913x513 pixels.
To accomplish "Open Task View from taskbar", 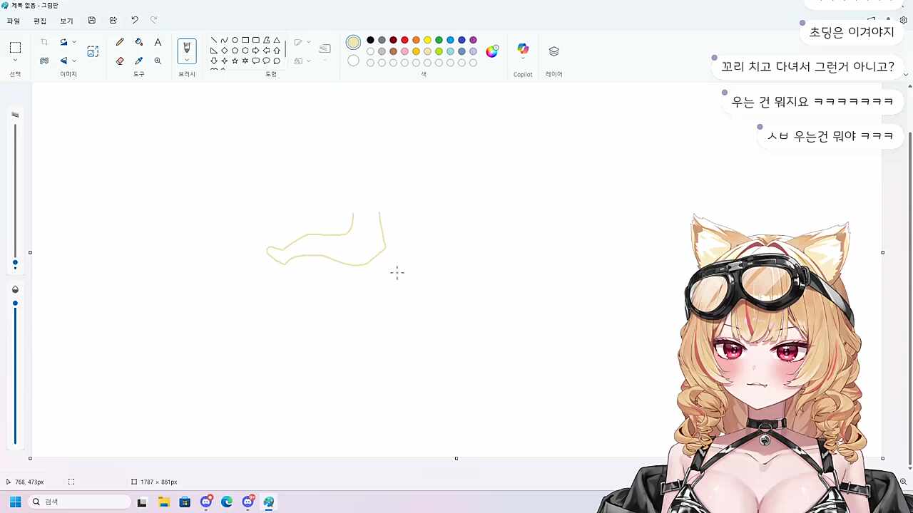I will pyautogui.click(x=142, y=502).
